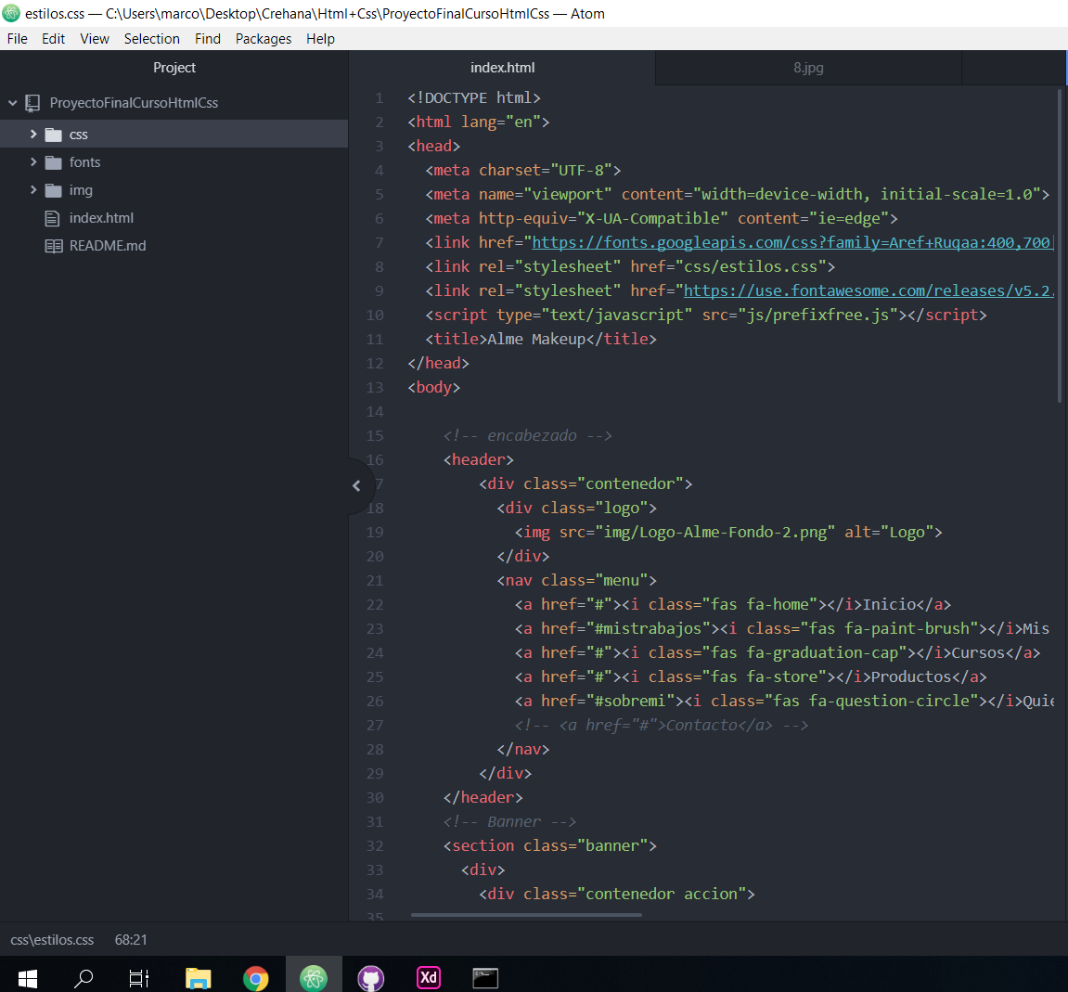Open index.html from the project tree
This screenshot has width=1068, height=992.
[174, 218]
